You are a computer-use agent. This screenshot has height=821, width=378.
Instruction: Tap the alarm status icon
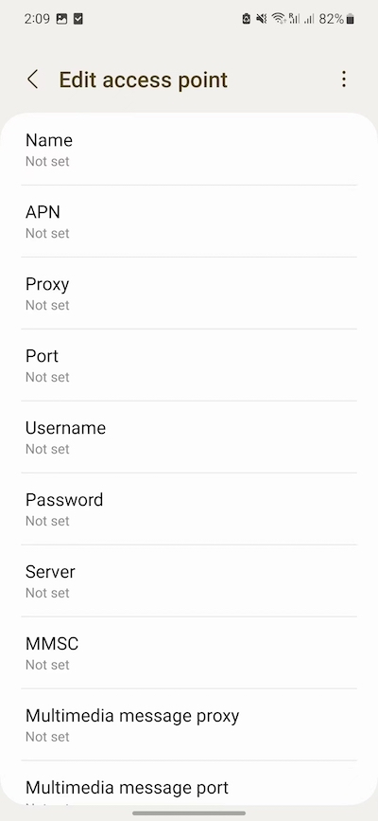coord(247,19)
